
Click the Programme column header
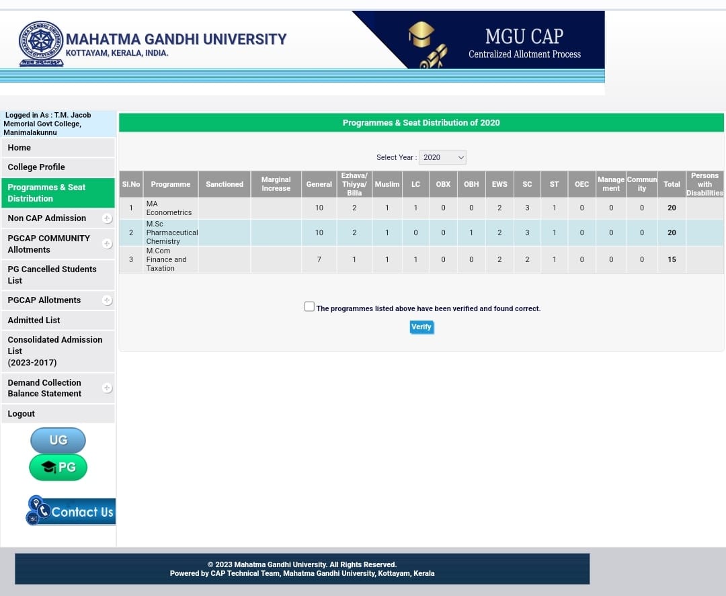click(x=170, y=184)
